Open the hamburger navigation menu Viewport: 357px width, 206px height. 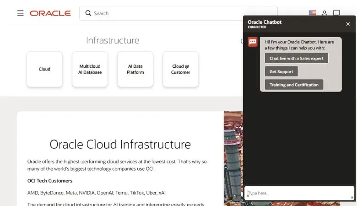coord(20,13)
